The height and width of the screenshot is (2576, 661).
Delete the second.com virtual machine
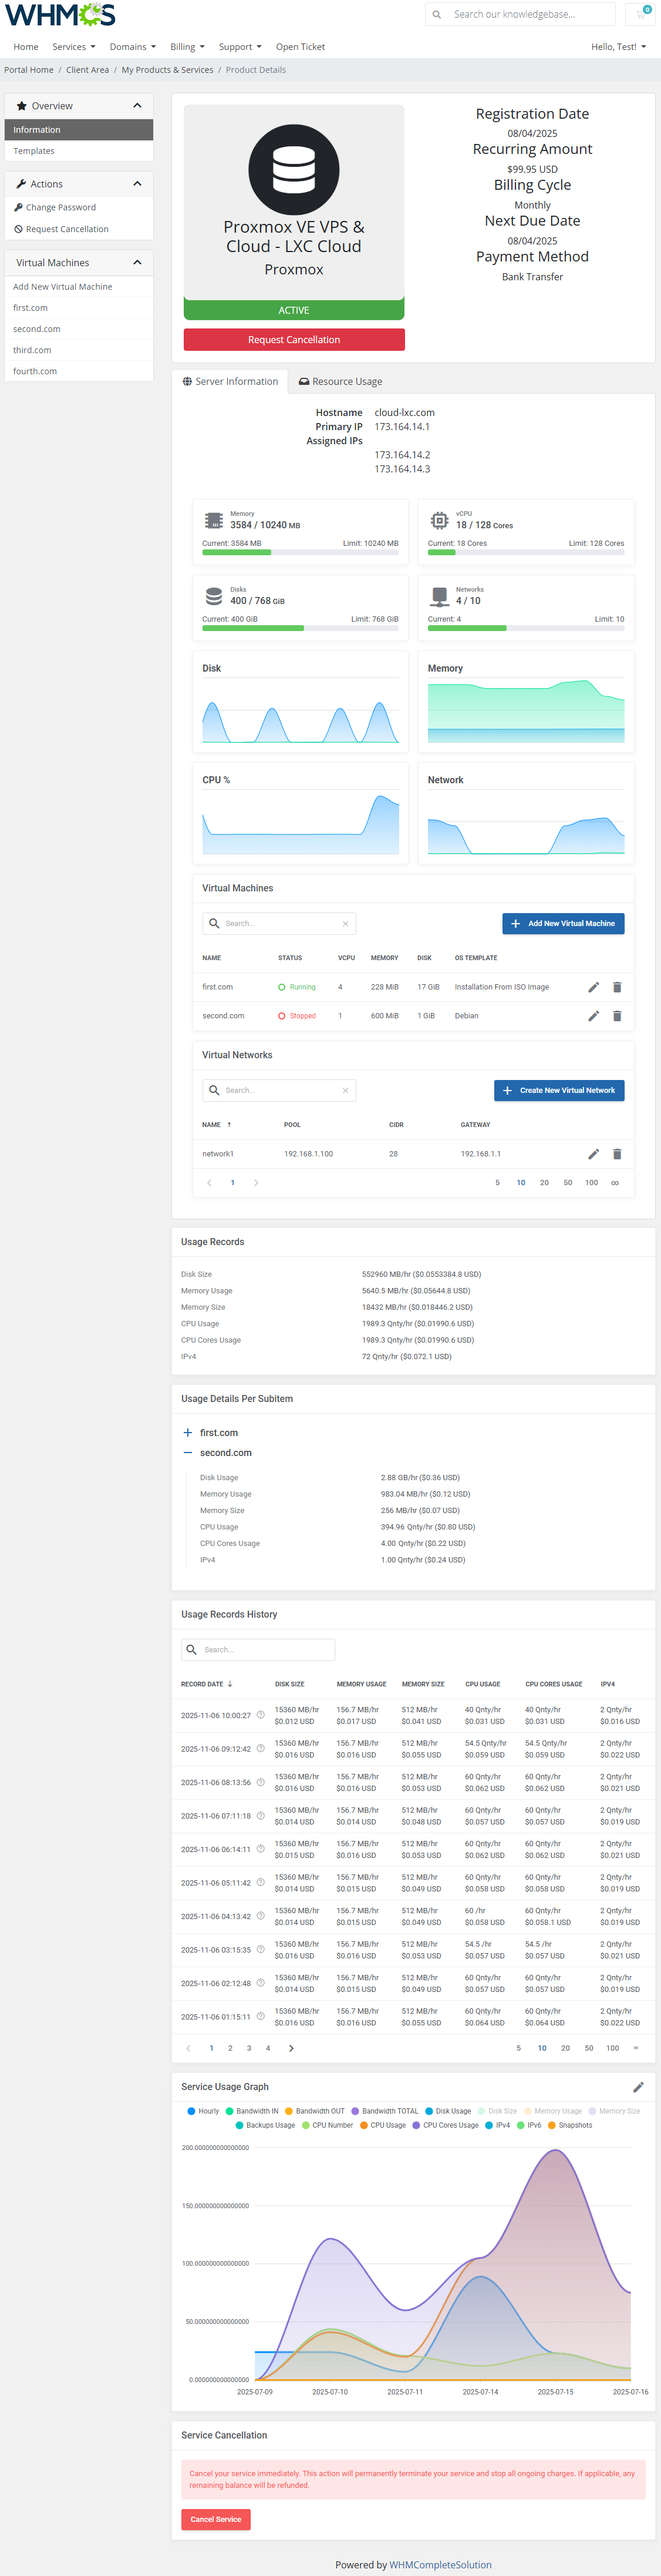pos(617,1016)
